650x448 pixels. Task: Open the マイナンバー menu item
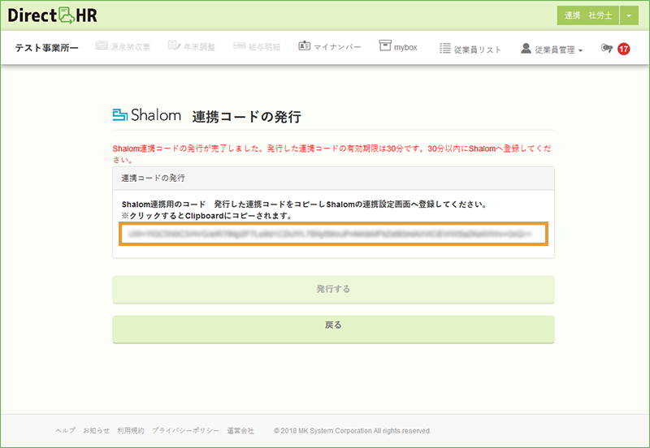330,47
